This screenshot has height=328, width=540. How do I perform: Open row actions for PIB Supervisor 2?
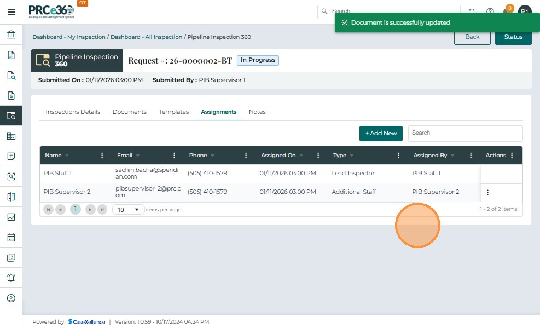tap(487, 192)
